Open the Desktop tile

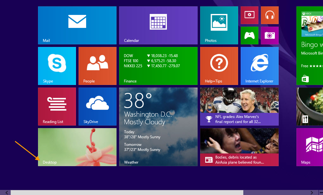pyautogui.click(x=77, y=147)
